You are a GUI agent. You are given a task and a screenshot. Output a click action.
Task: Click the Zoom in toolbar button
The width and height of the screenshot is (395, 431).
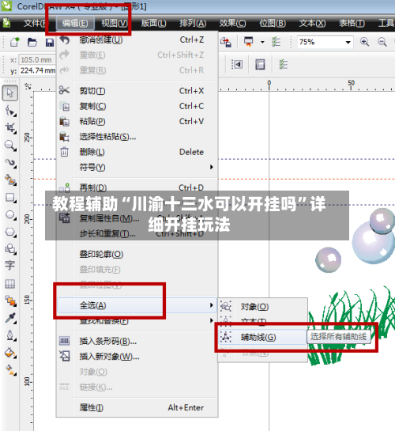[364, 42]
